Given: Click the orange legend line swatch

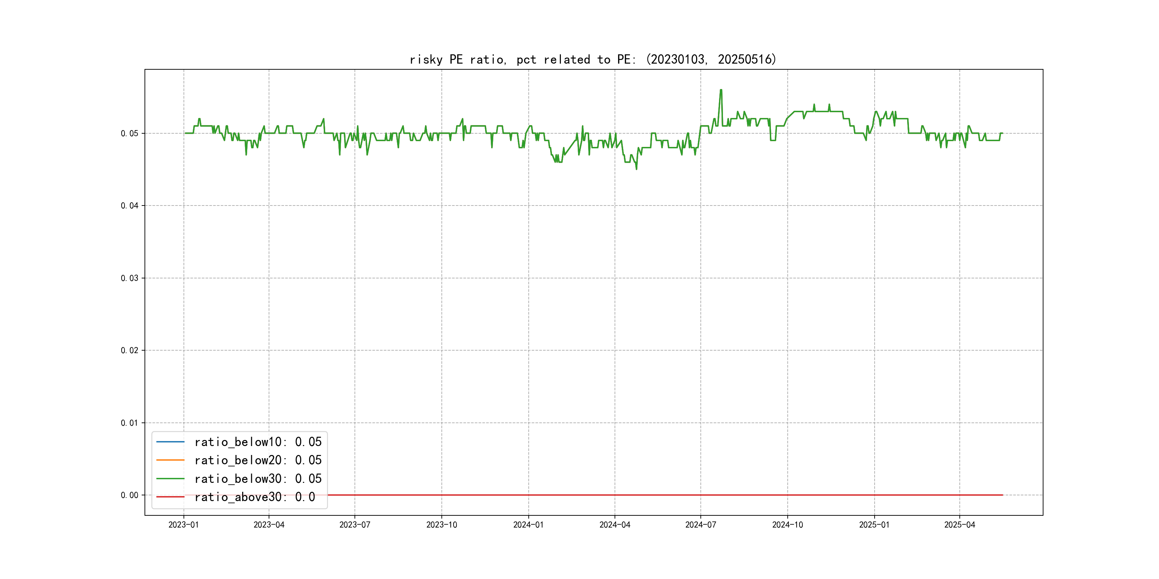Looking at the screenshot, I should click(170, 460).
